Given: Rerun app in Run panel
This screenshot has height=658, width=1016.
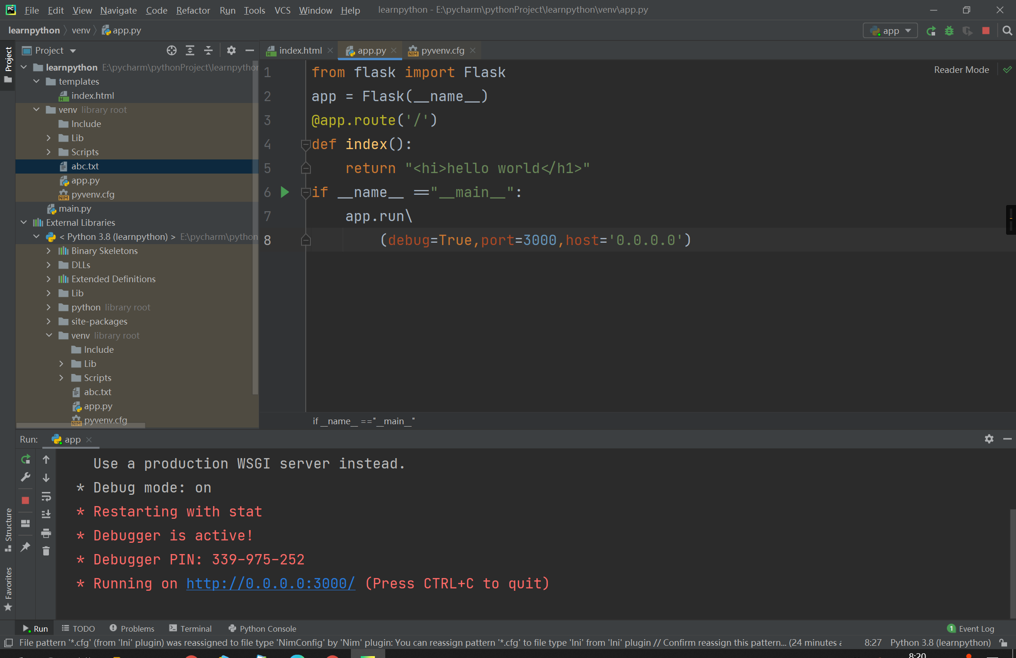Looking at the screenshot, I should (x=26, y=459).
